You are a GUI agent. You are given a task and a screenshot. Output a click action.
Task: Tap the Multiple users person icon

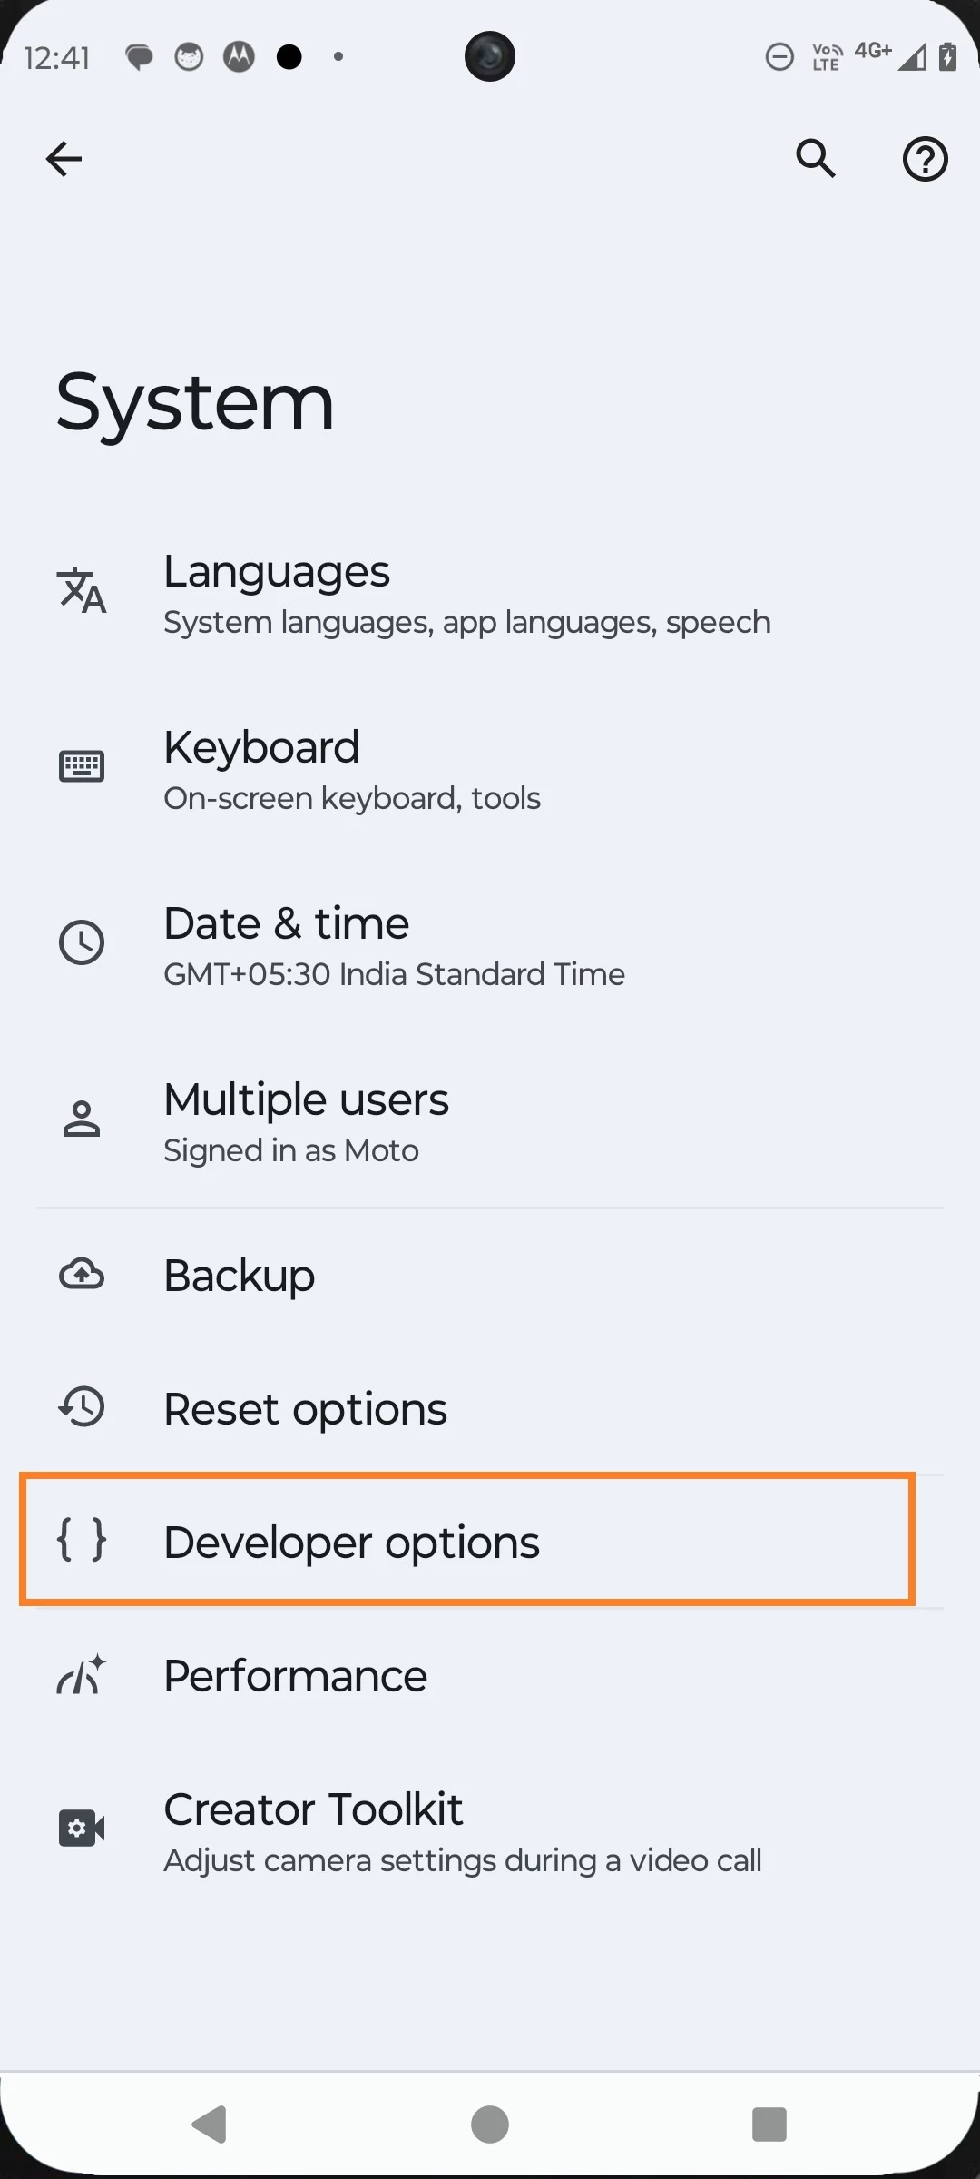[82, 1119]
